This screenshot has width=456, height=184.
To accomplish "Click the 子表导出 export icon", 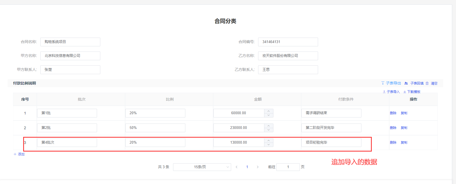I will (383, 83).
